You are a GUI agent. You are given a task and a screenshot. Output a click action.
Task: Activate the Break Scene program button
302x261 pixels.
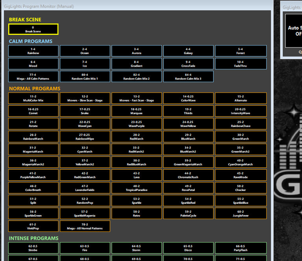(33, 29)
